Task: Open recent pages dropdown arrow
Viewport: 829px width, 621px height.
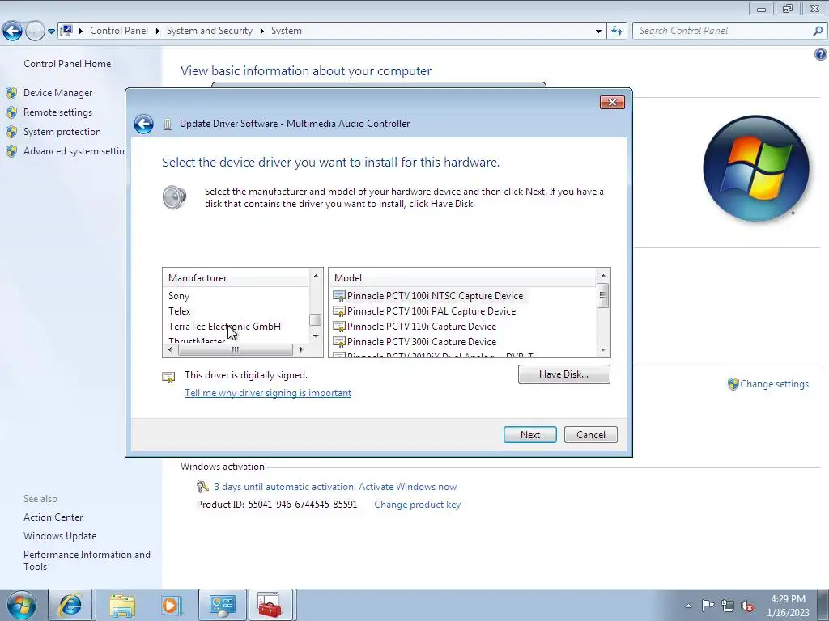Action: [51, 32]
